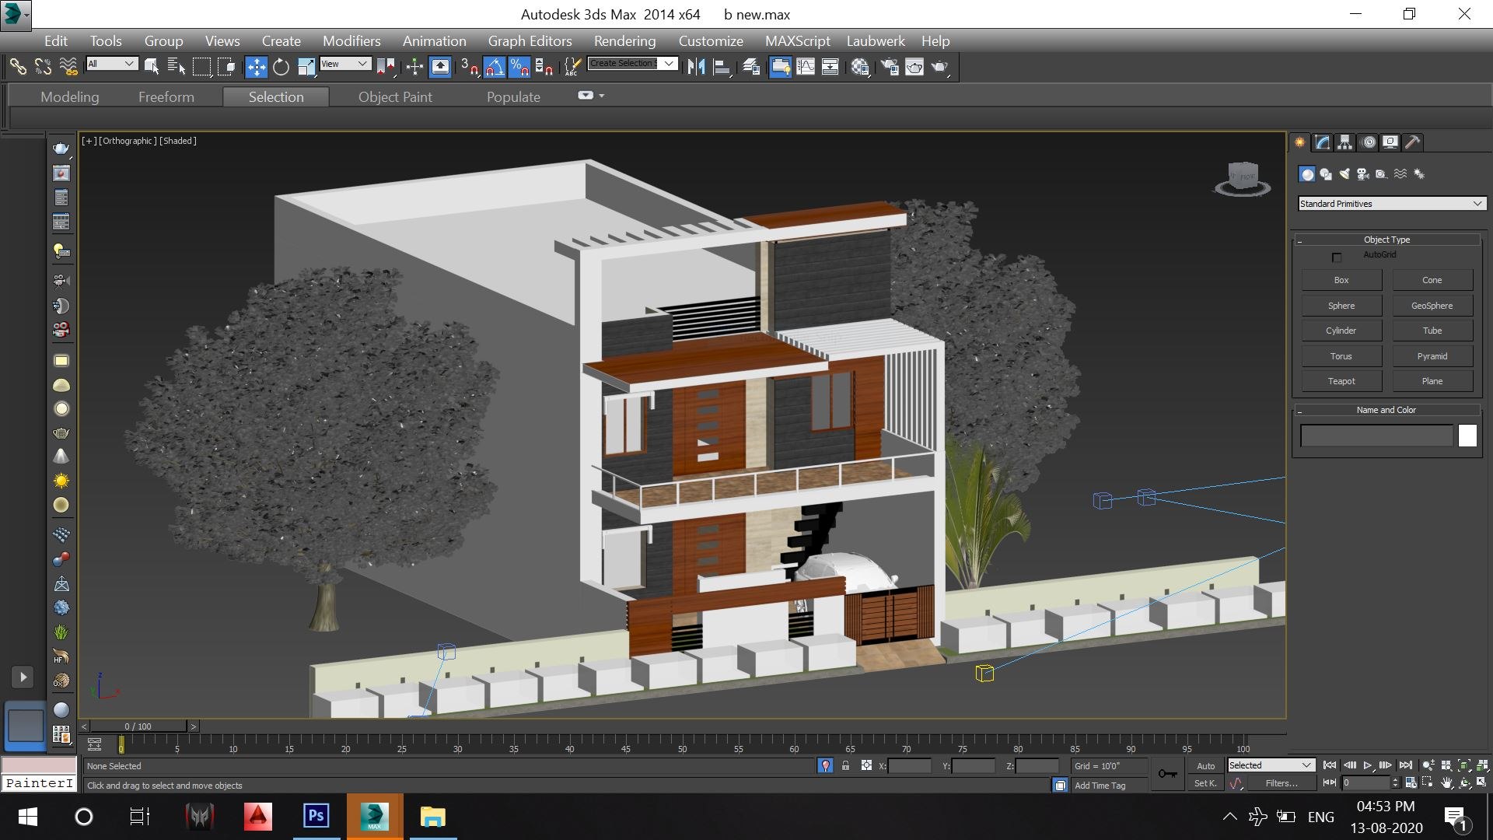Collapse the Name and Color rollout
Image resolution: width=1493 pixels, height=840 pixels.
[x=1386, y=410]
